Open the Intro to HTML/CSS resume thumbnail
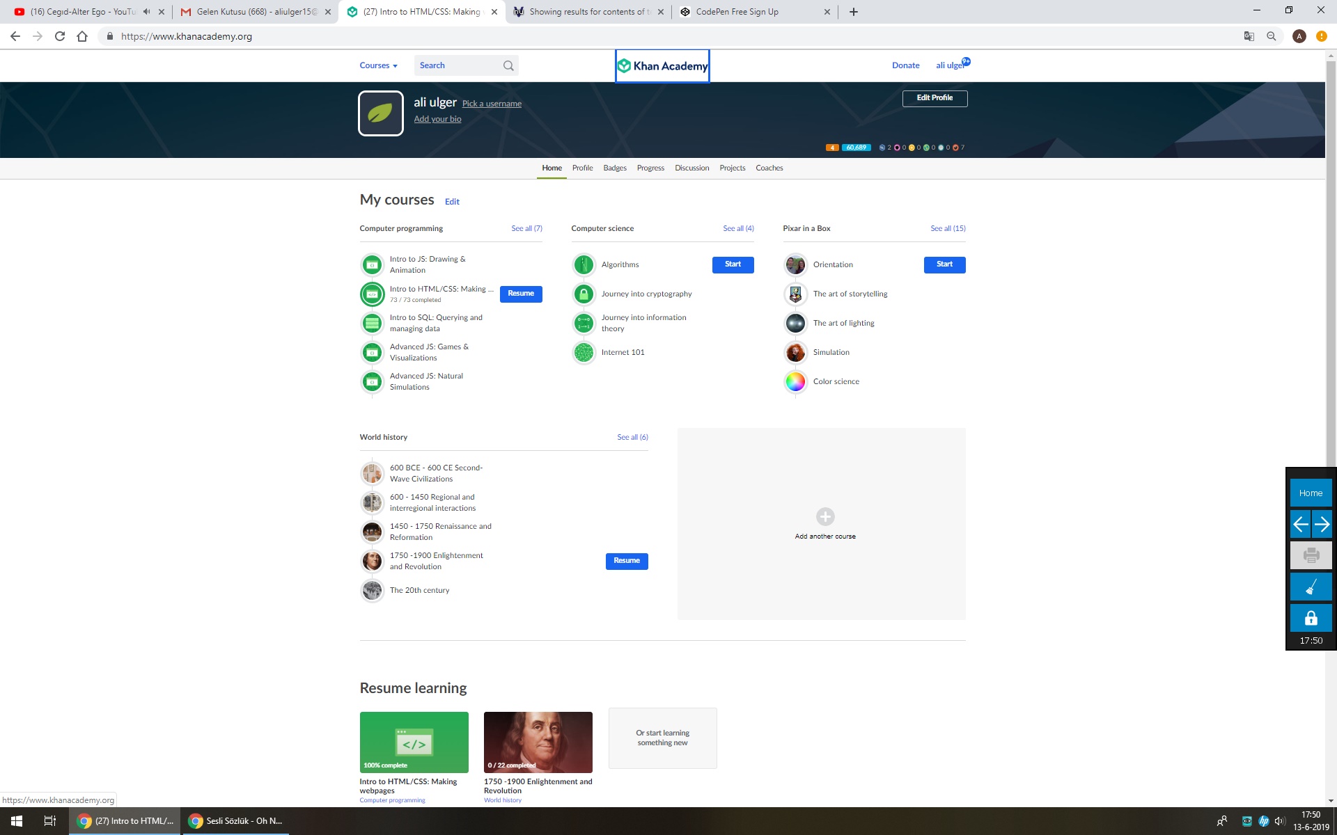 point(414,742)
